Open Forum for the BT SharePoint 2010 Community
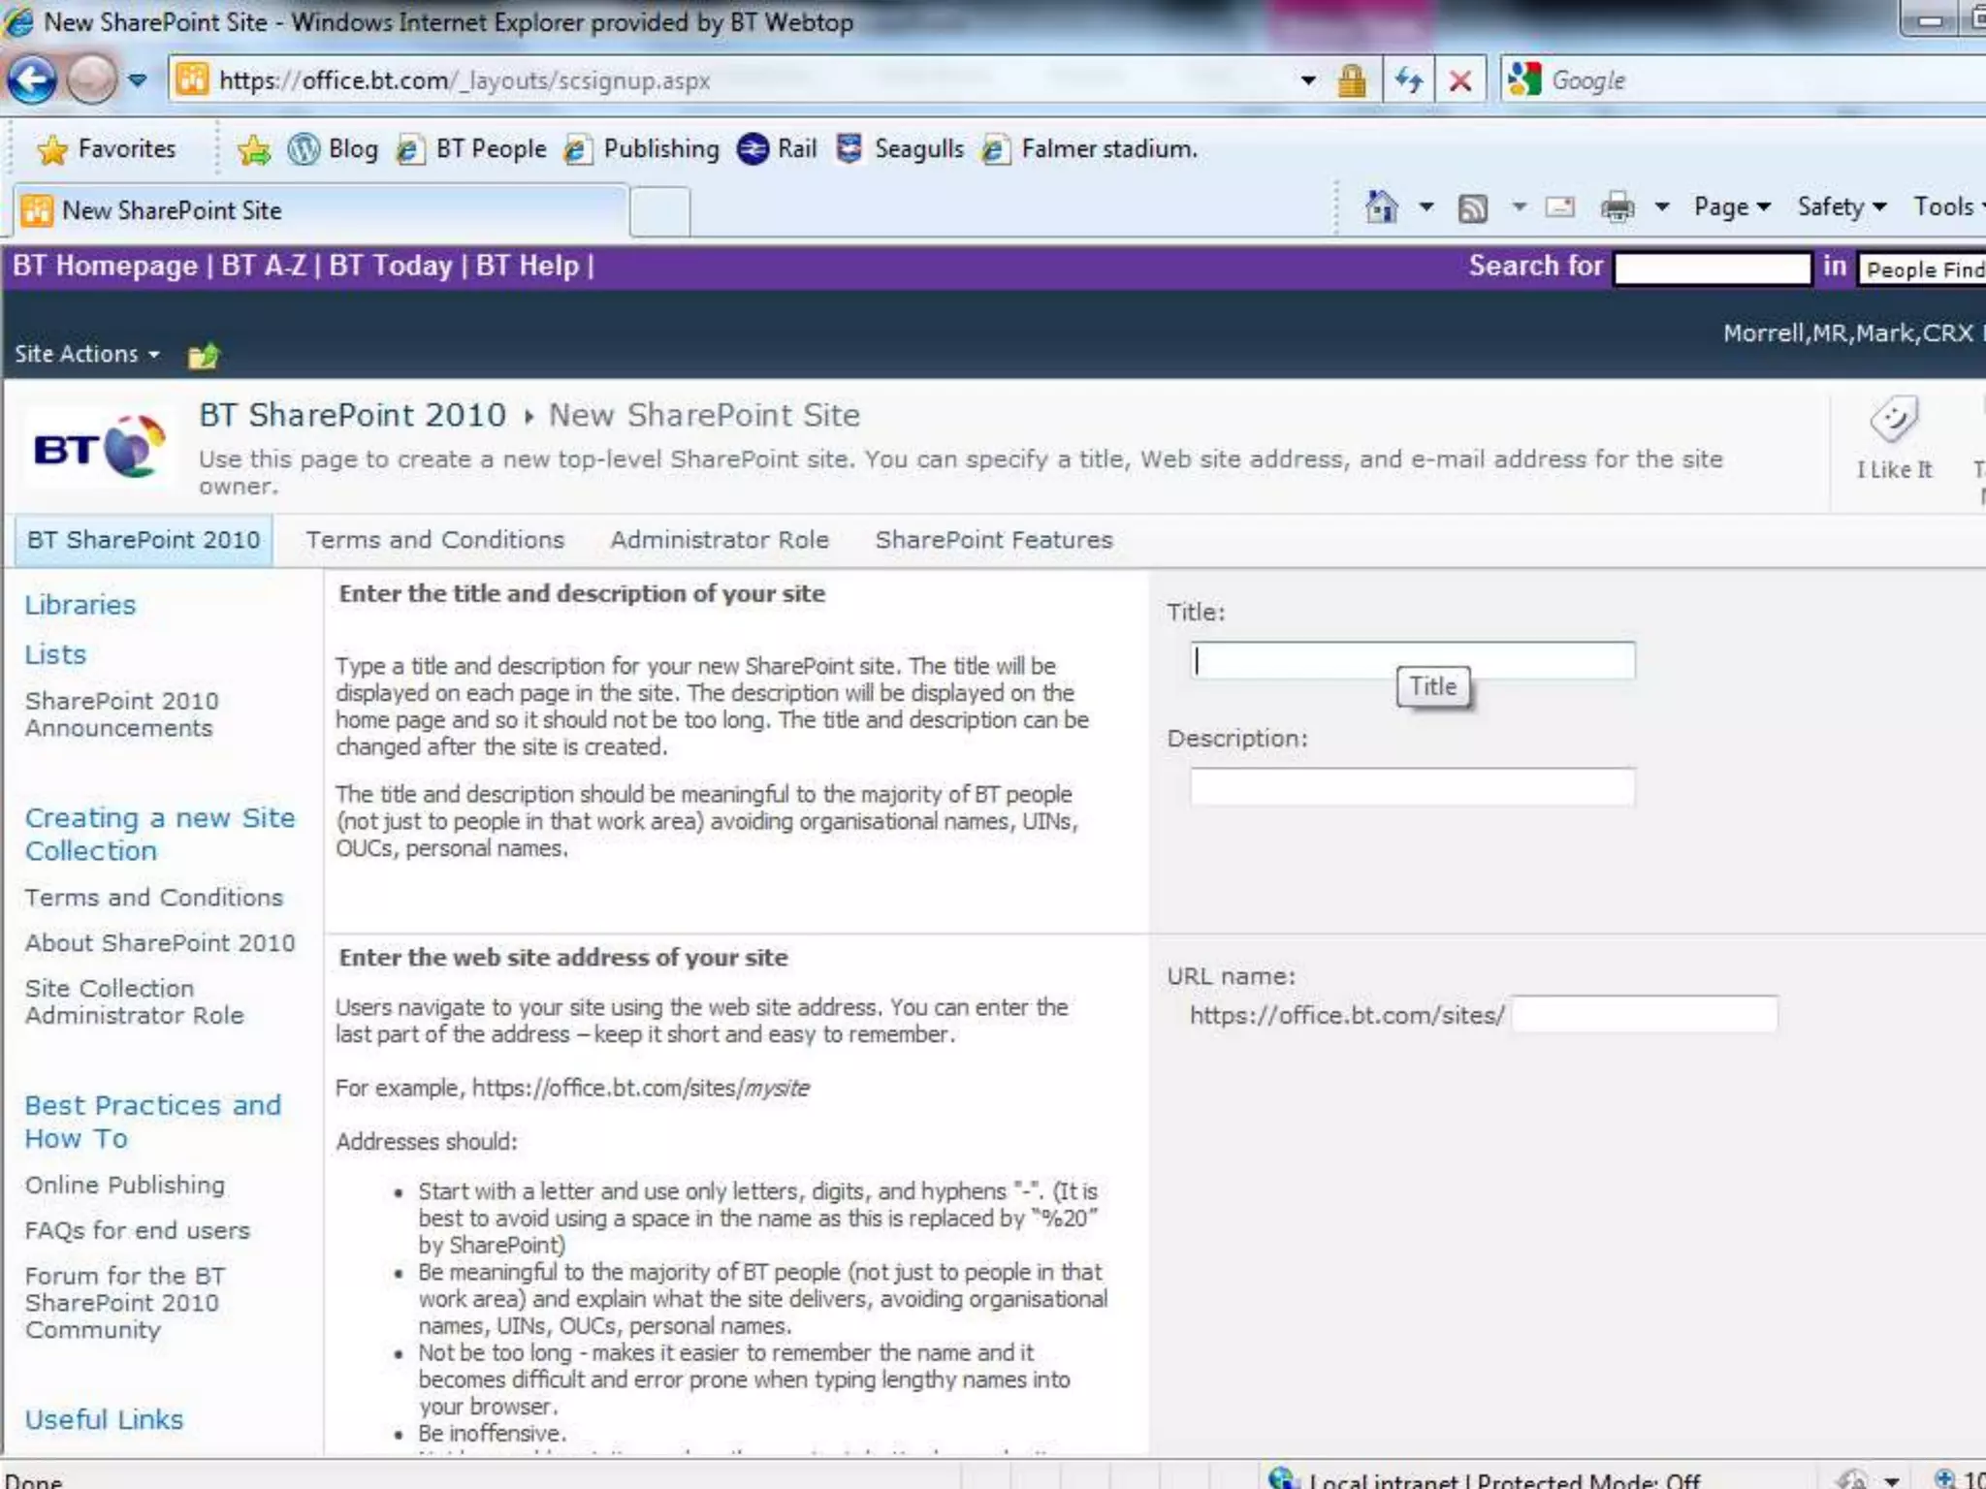Viewport: 1986px width, 1489px height. (x=125, y=1303)
